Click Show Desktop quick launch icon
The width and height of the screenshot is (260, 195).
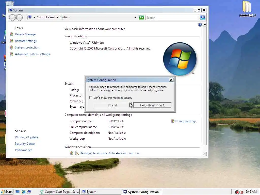point(18,192)
